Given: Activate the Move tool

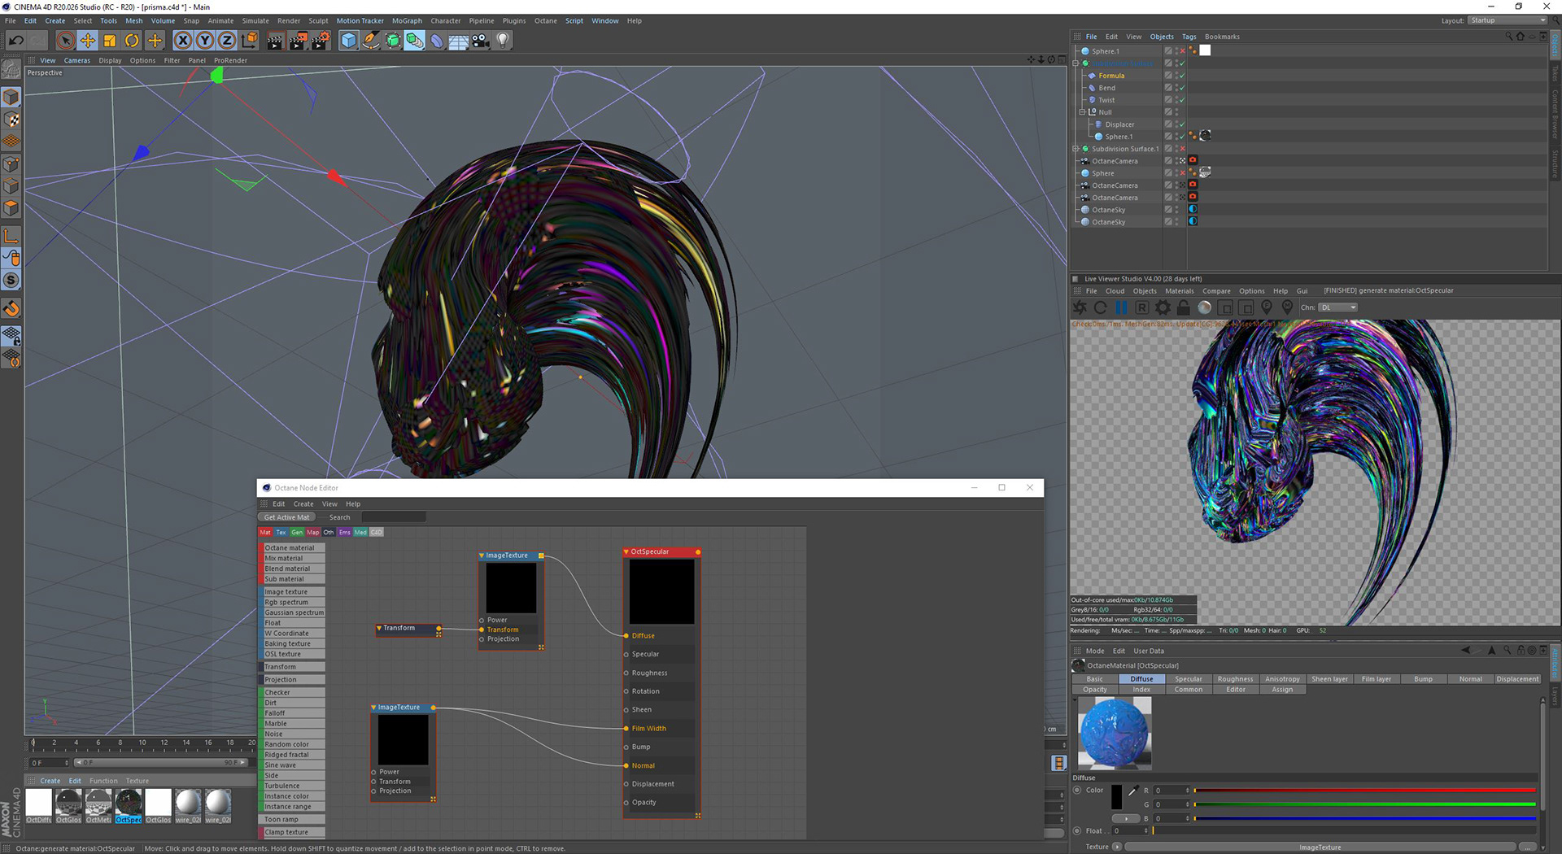Looking at the screenshot, I should pos(88,40).
